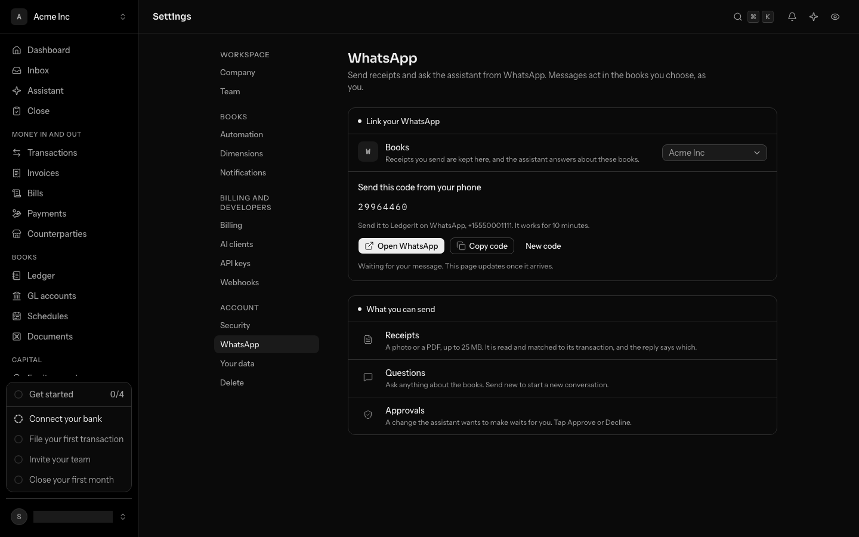
Task: Click the pairing code 29964460
Action: tap(383, 207)
